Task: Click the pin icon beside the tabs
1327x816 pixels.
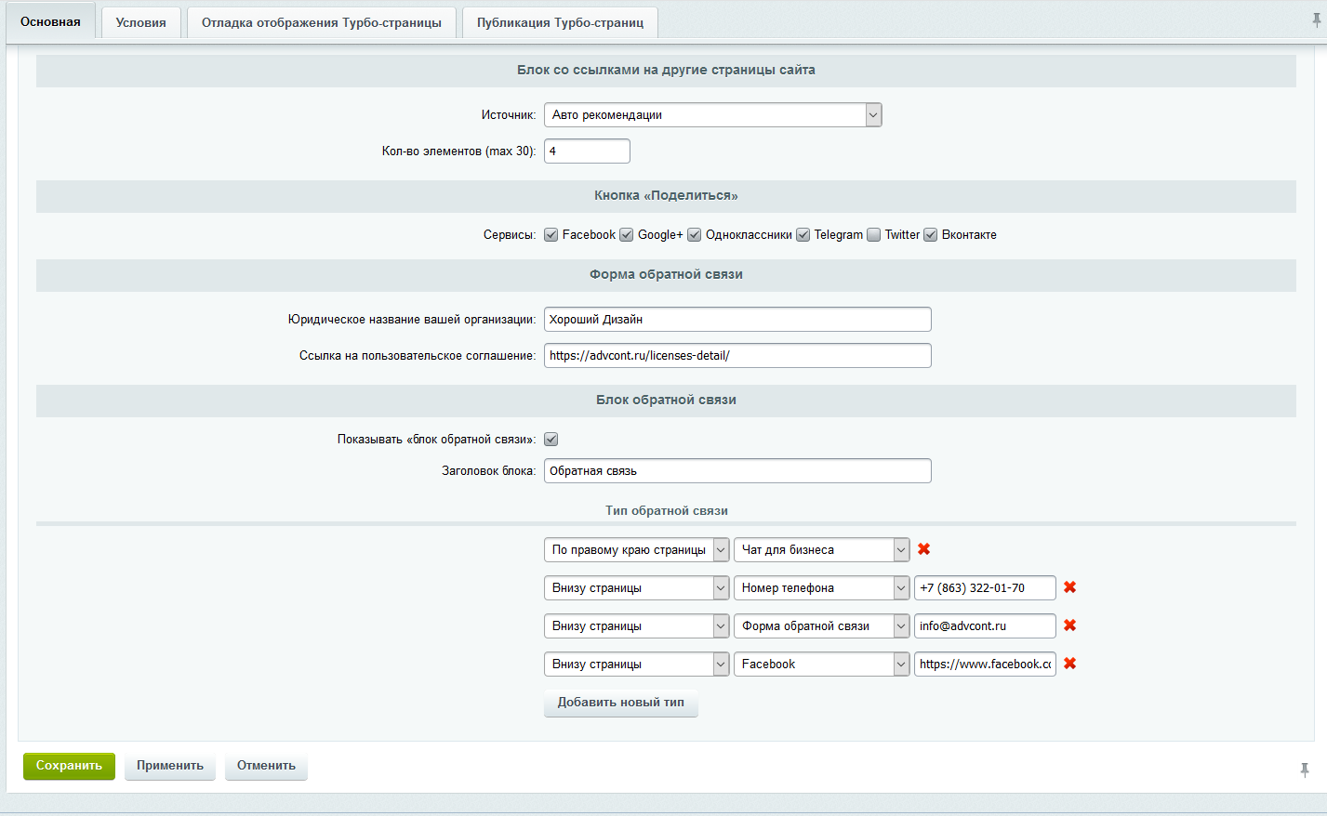Action: tap(1316, 20)
